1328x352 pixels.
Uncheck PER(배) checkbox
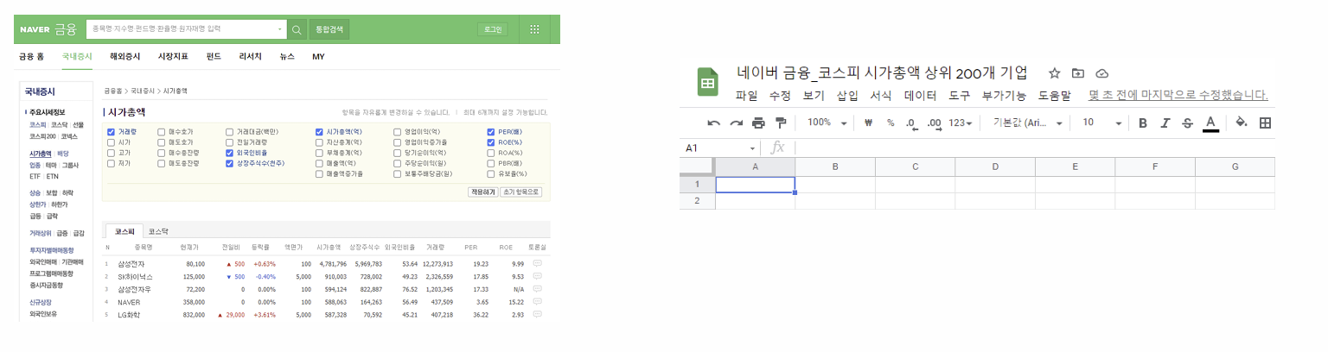point(491,132)
